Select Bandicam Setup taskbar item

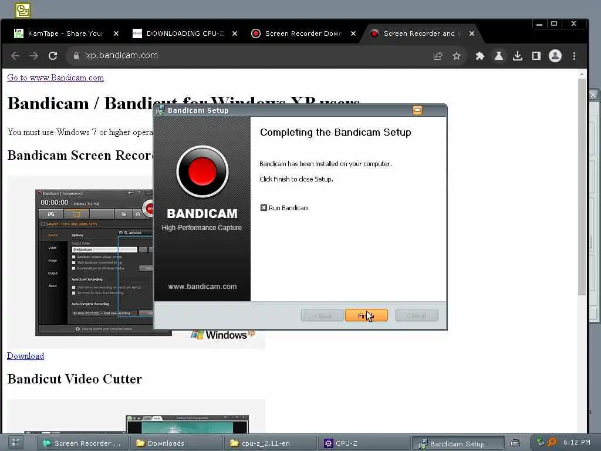click(458, 443)
